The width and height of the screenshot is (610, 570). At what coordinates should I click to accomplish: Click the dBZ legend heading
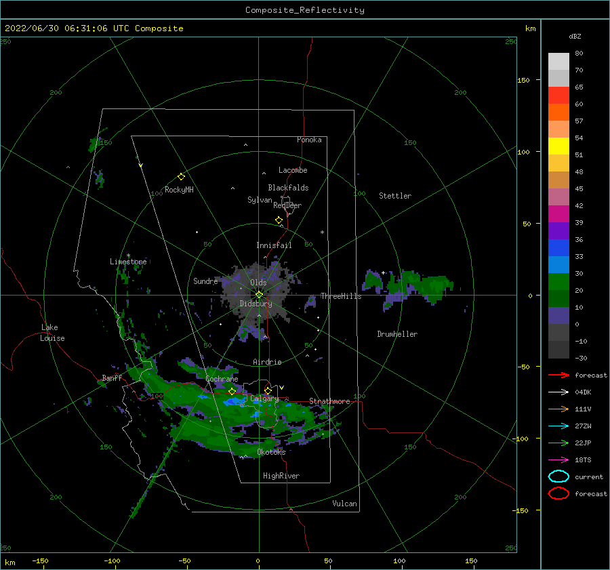pyautogui.click(x=575, y=36)
